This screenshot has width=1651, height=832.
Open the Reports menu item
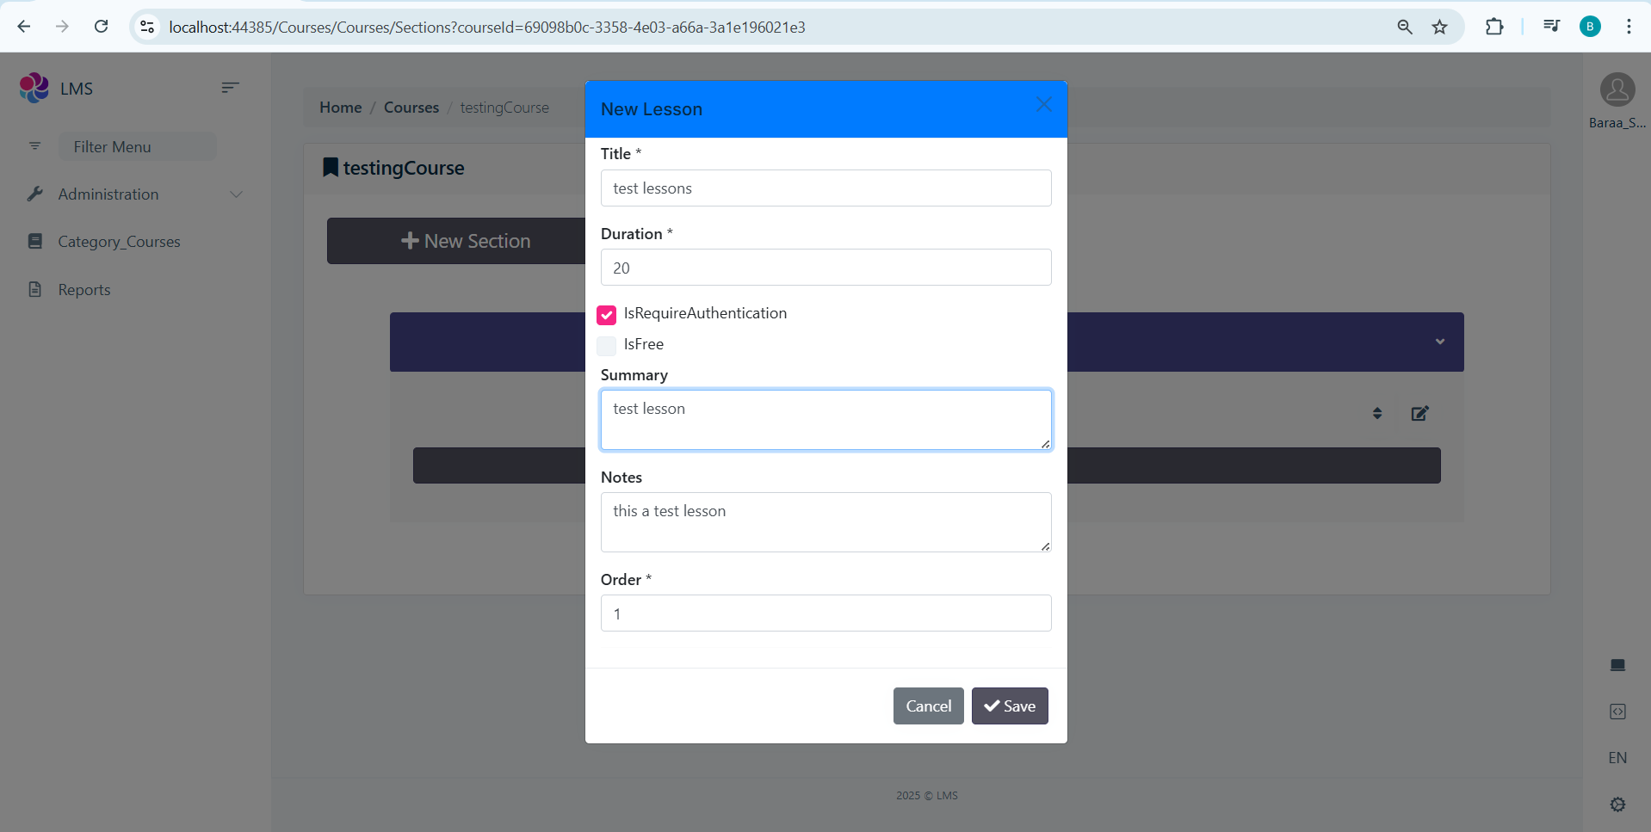click(x=84, y=290)
